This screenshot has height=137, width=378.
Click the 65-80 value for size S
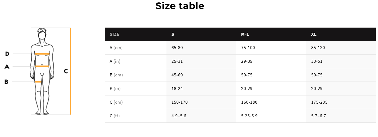[x=177, y=48]
